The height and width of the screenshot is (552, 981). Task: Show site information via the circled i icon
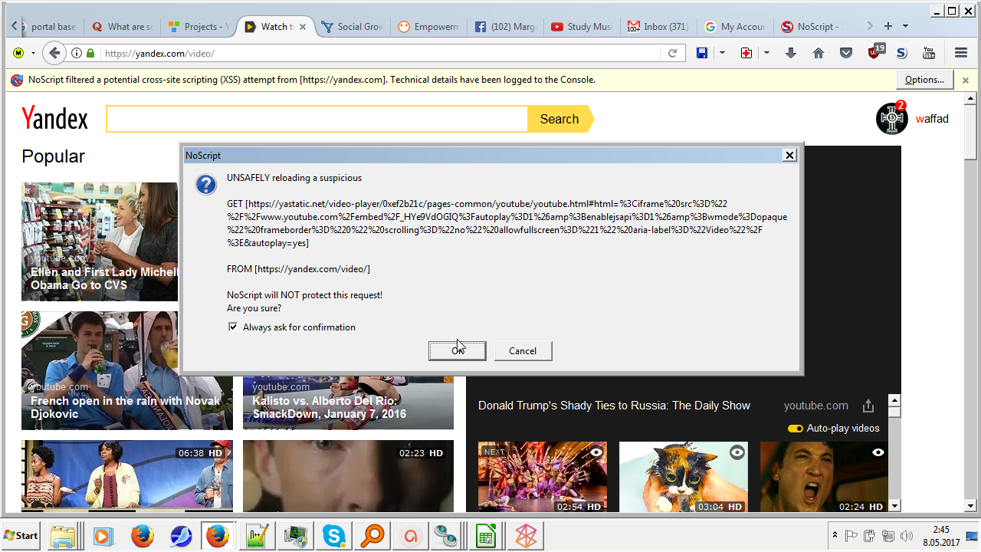point(77,53)
